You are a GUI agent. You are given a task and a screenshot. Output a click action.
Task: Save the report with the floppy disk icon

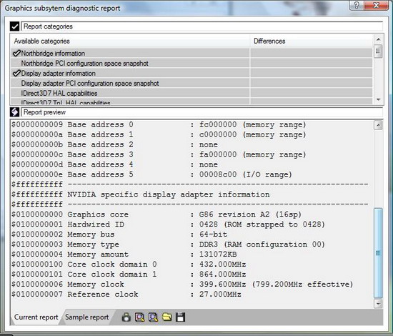[181, 317]
